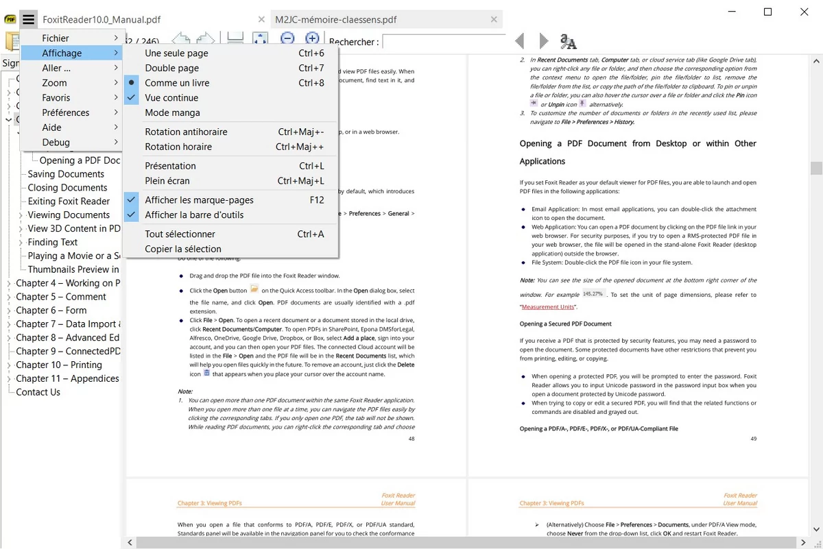Image resolution: width=823 pixels, height=549 pixels.
Task: Click the zoom out magnifier icon
Action: pyautogui.click(x=288, y=40)
